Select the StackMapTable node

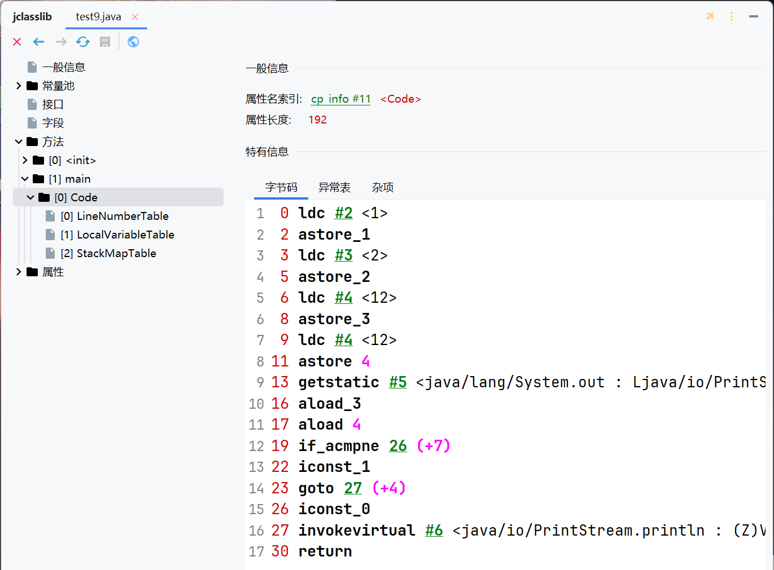pos(108,253)
